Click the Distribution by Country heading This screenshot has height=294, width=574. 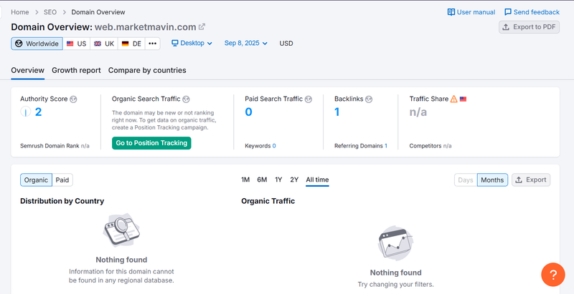[62, 201]
